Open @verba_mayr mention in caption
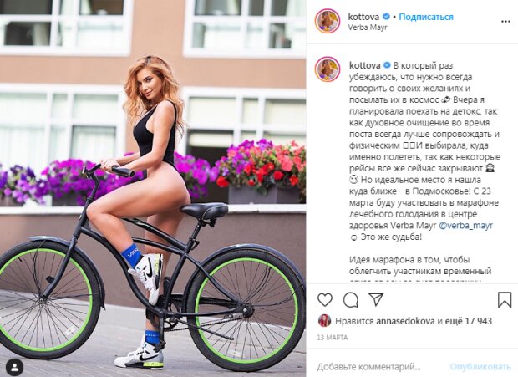Image resolution: width=518 pixels, height=377 pixels. coord(466,226)
